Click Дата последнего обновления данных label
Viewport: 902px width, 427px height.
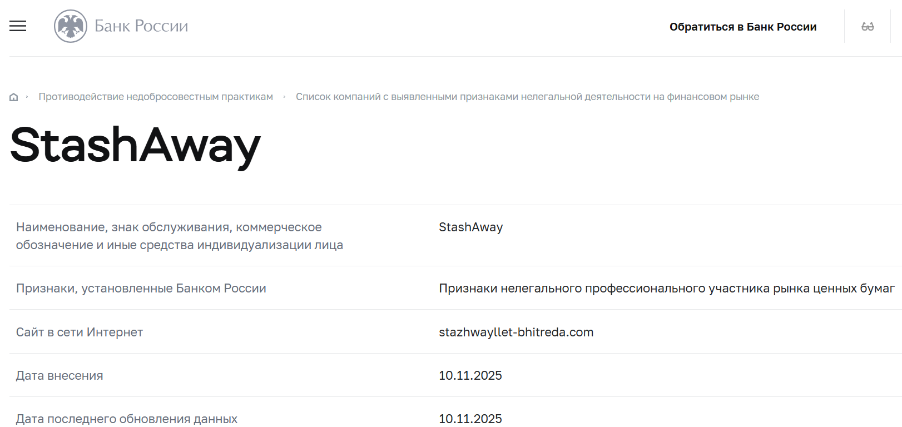tap(127, 419)
